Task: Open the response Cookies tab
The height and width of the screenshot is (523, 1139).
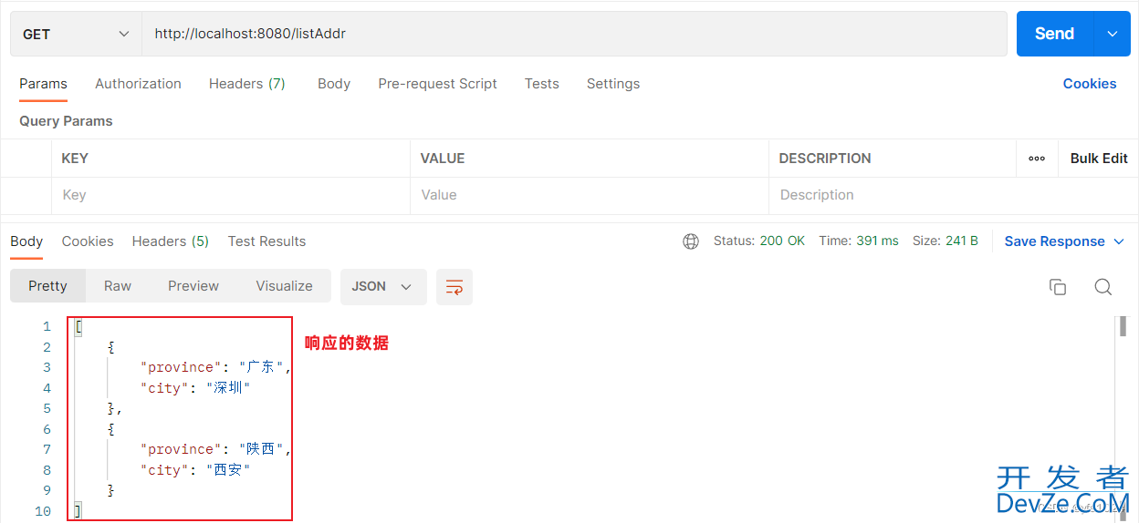Action: tap(88, 241)
